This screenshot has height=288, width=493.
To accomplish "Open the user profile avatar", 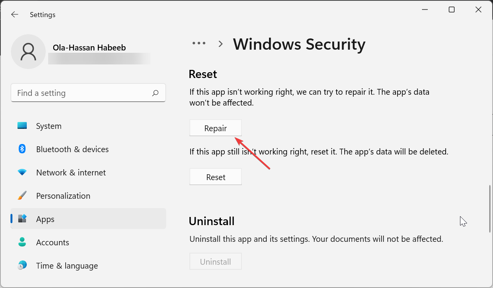I will (28, 52).
